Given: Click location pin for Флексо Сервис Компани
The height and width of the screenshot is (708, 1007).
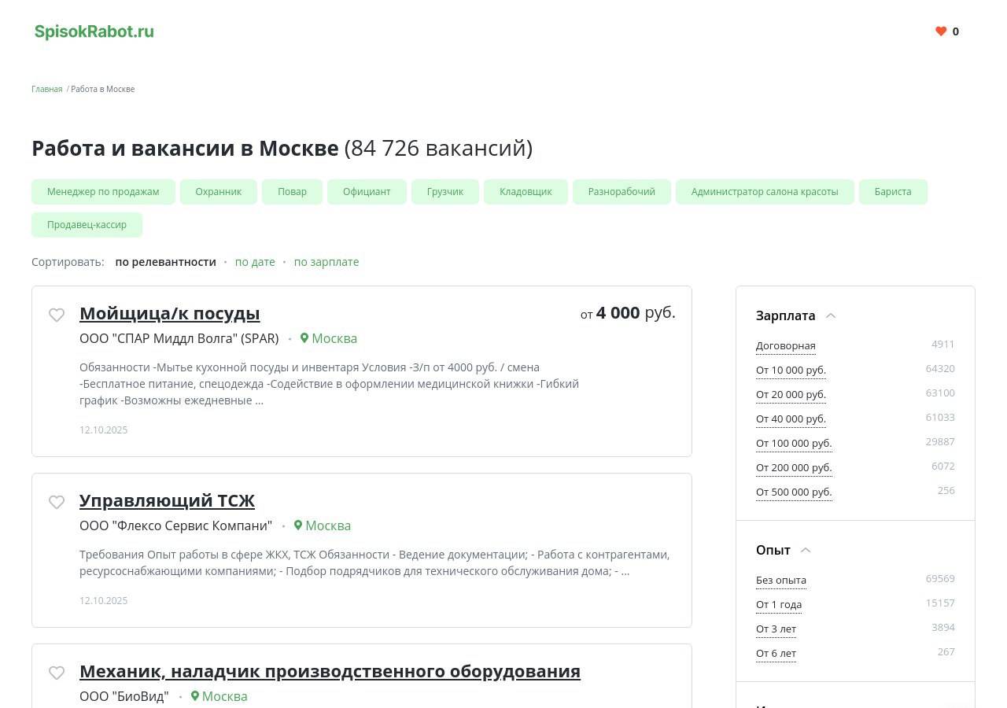Looking at the screenshot, I should tap(298, 525).
